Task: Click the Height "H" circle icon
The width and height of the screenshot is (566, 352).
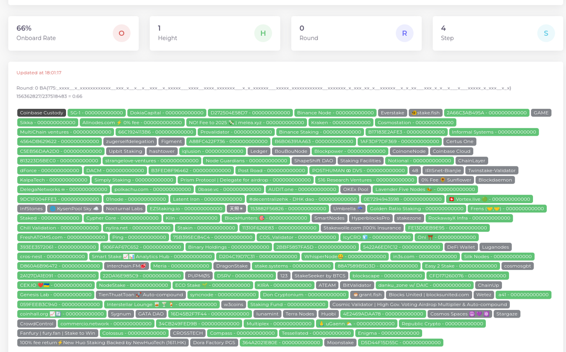Action: tap(263, 33)
